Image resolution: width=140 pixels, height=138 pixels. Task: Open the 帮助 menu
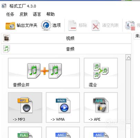tap(50, 14)
